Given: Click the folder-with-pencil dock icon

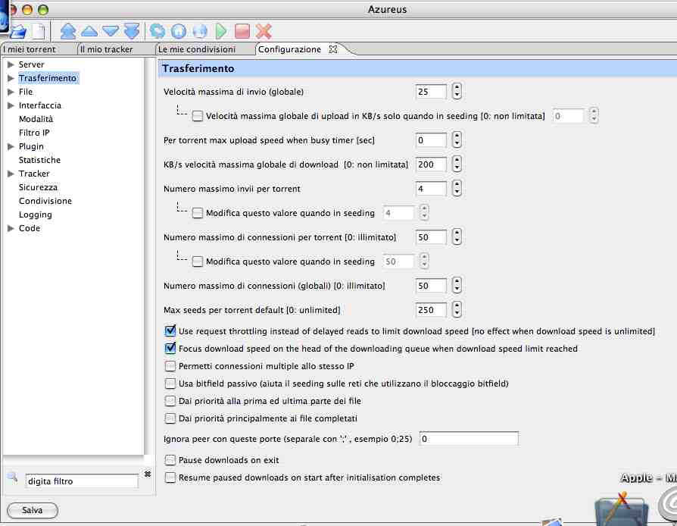Looking at the screenshot, I should (622, 509).
